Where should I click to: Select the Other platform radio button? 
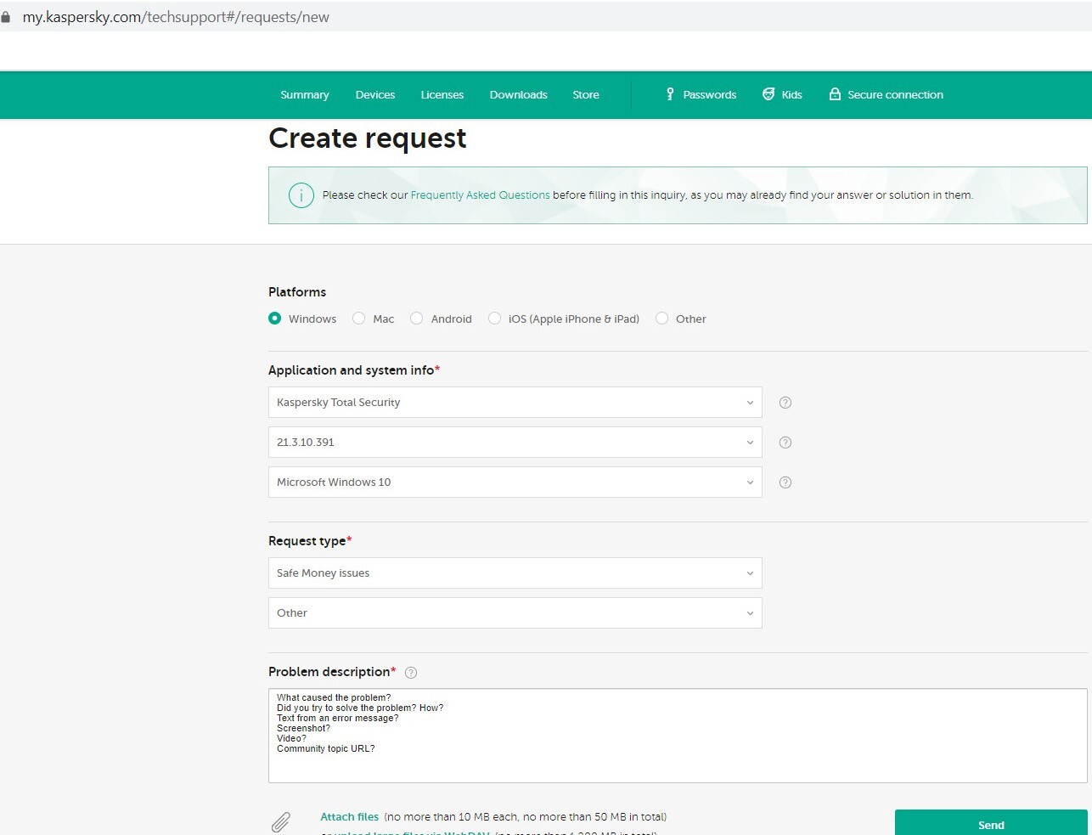click(661, 319)
